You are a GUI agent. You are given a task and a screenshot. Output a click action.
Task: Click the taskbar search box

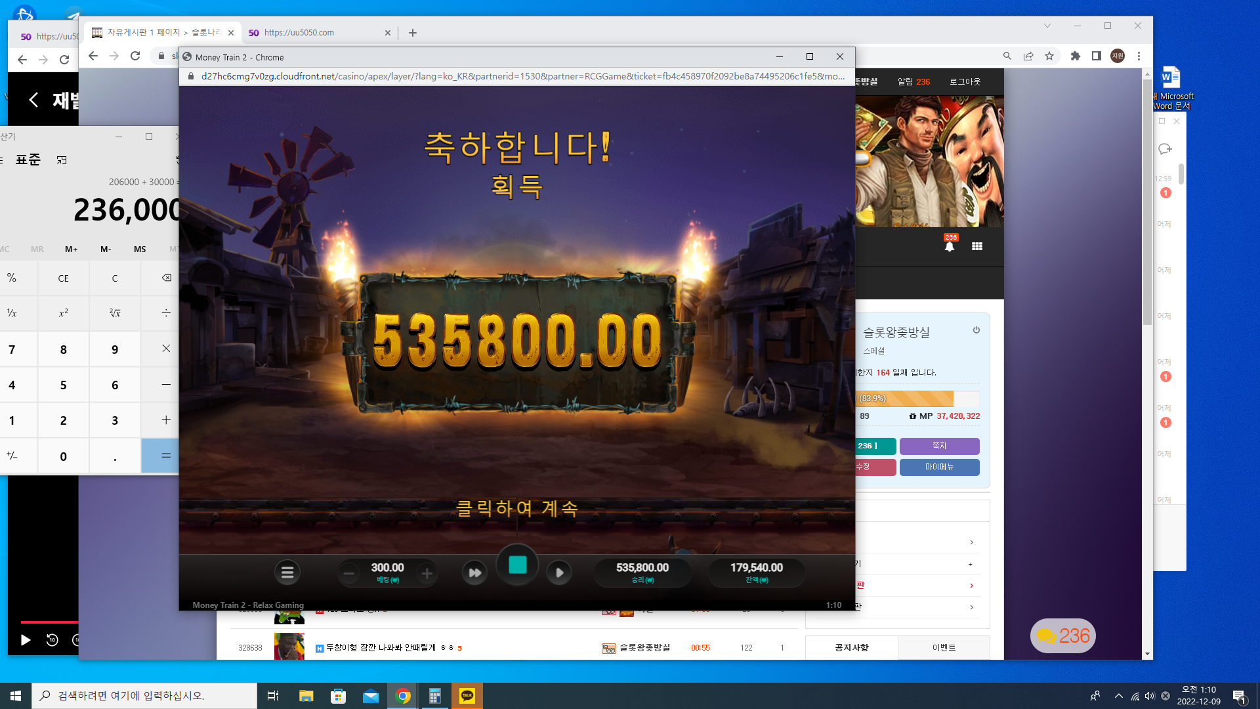point(144,696)
